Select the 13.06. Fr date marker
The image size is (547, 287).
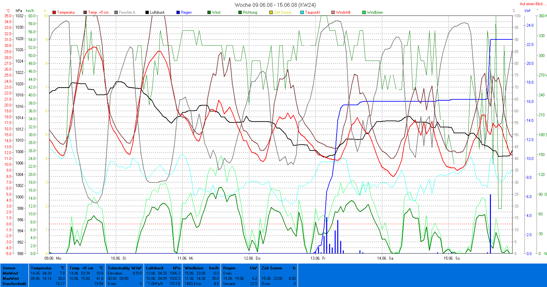click(x=318, y=258)
